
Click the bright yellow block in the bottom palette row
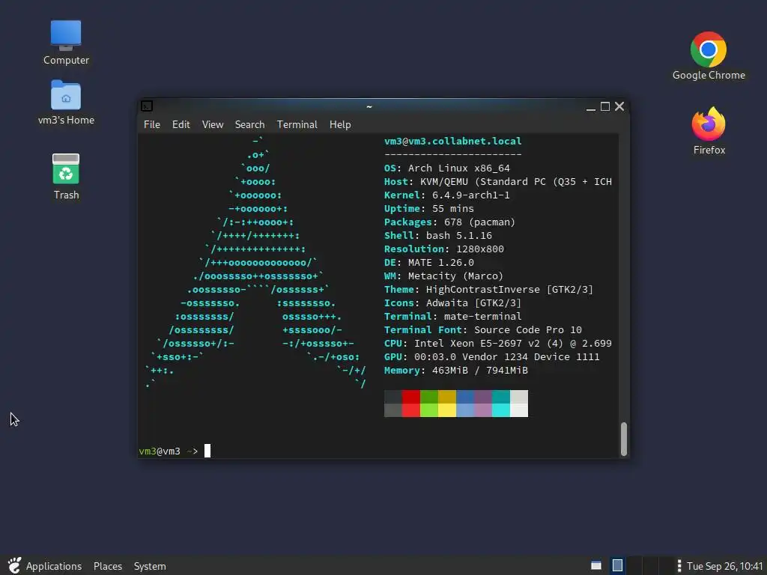click(x=447, y=410)
